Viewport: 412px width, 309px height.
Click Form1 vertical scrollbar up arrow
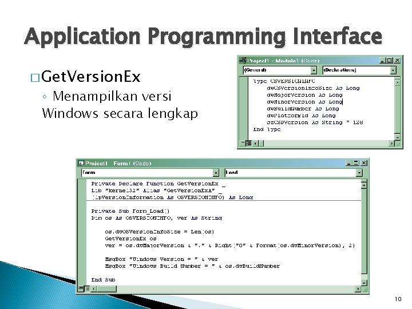(x=364, y=185)
